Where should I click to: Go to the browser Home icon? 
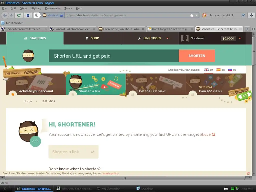point(28,15)
